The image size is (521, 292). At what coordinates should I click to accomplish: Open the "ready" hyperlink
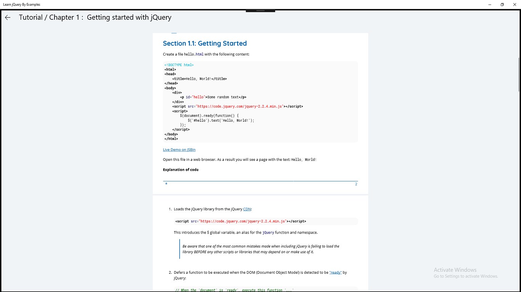tap(335, 273)
